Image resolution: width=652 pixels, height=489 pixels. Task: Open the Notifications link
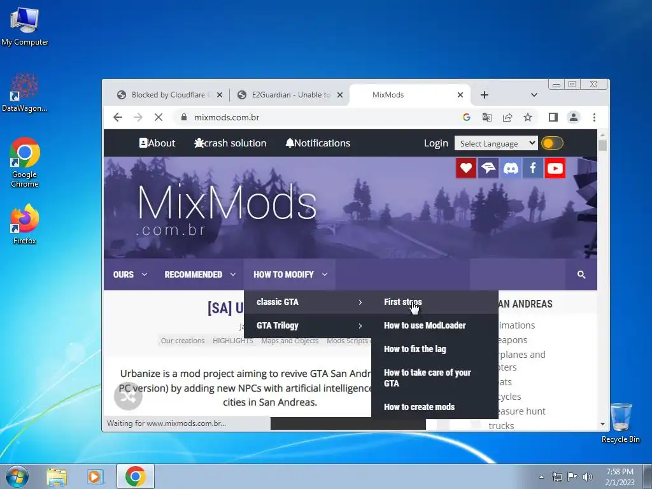(x=318, y=143)
